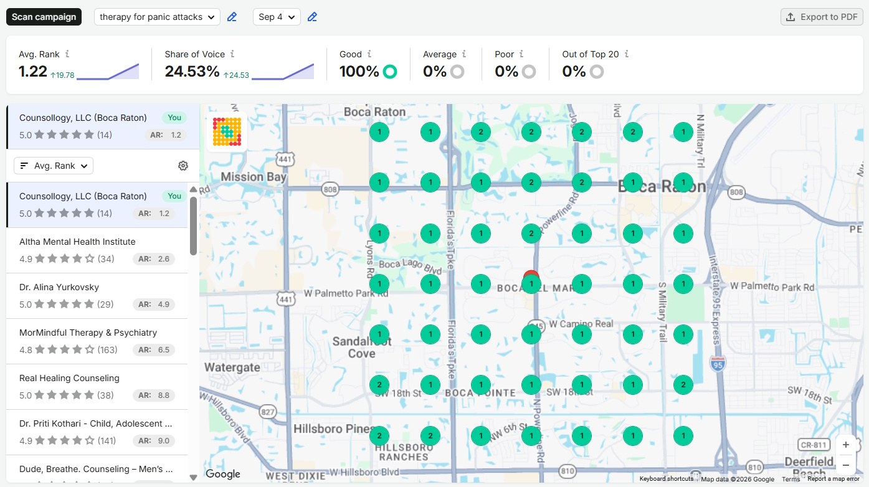Screen dimensions: 869x487
Task: Click the Scan campaign button
Action: 44,17
